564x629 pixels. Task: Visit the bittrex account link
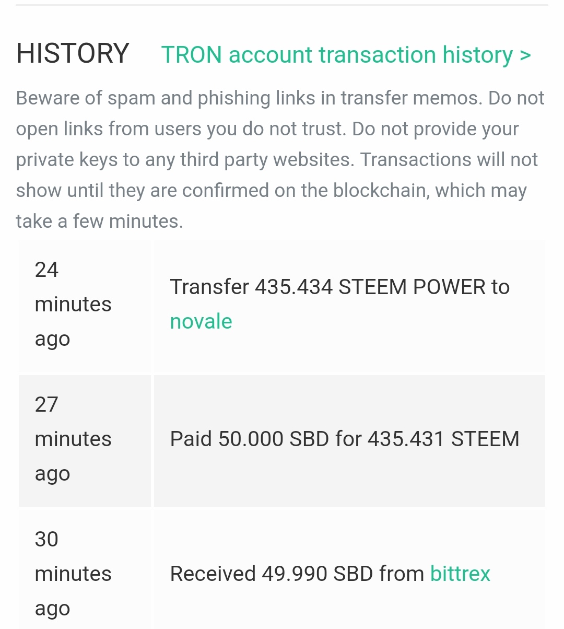[x=460, y=574]
